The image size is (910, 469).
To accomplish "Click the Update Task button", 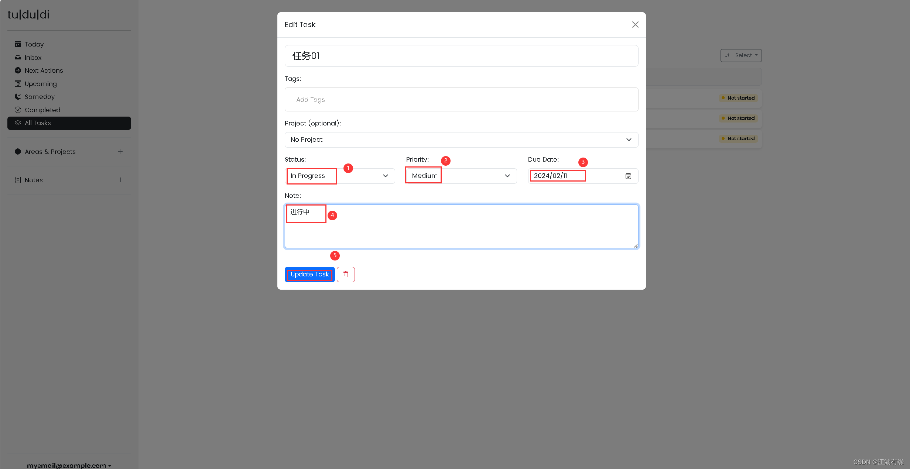I will 309,274.
